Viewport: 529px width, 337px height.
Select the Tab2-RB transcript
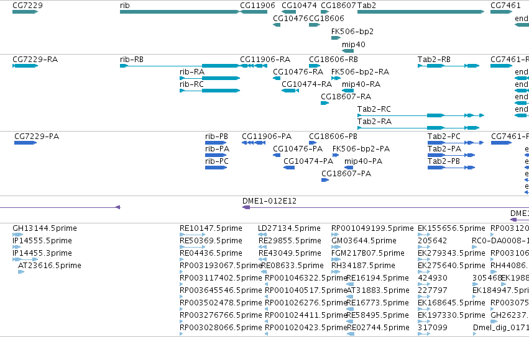click(x=448, y=66)
